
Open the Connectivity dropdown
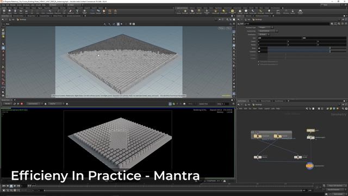(x=268, y=31)
